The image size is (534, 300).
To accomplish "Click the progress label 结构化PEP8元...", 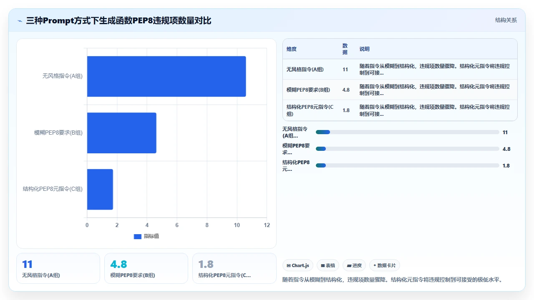I will pyautogui.click(x=297, y=165).
